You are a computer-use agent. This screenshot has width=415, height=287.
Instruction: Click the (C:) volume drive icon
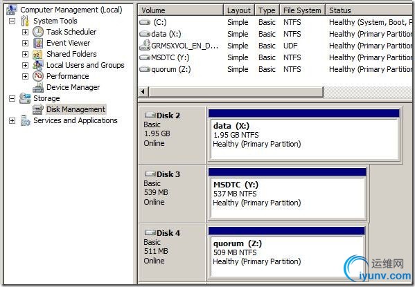(145, 22)
